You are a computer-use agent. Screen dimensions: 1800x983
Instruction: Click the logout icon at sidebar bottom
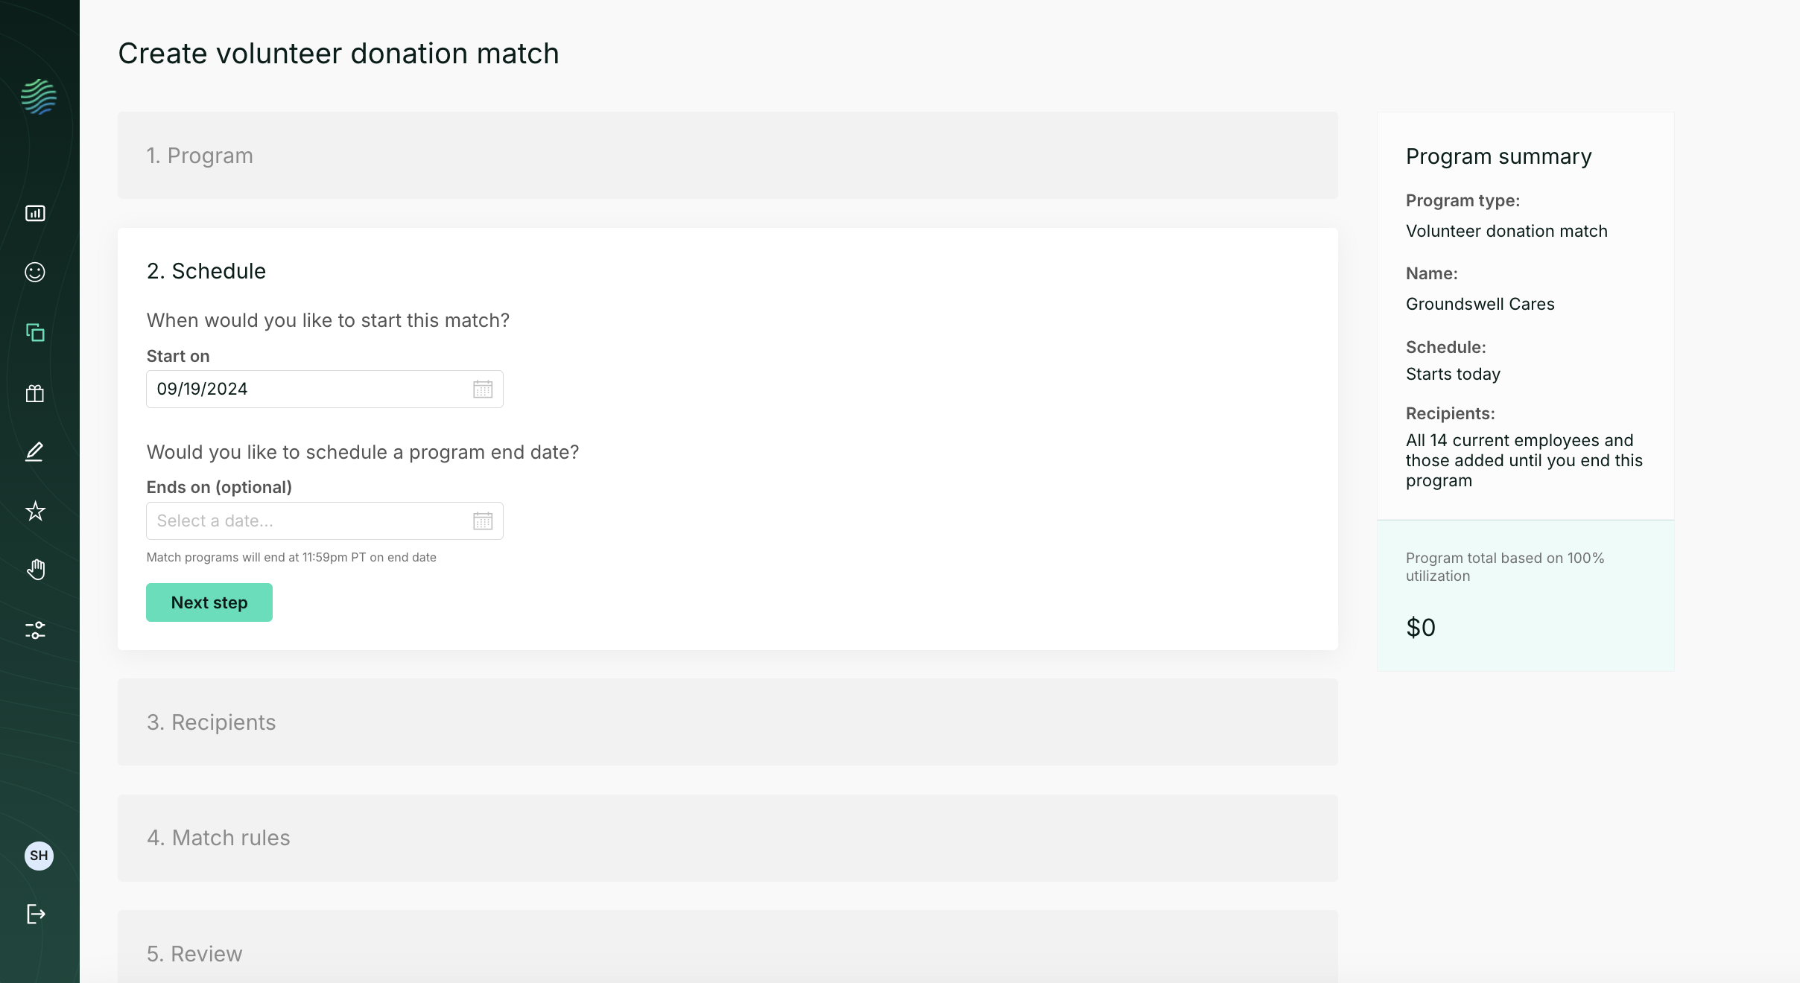tap(34, 915)
